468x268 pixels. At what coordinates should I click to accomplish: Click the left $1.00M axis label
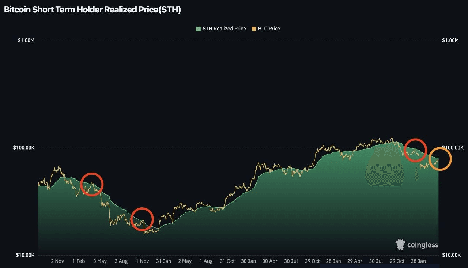pyautogui.click(x=26, y=40)
